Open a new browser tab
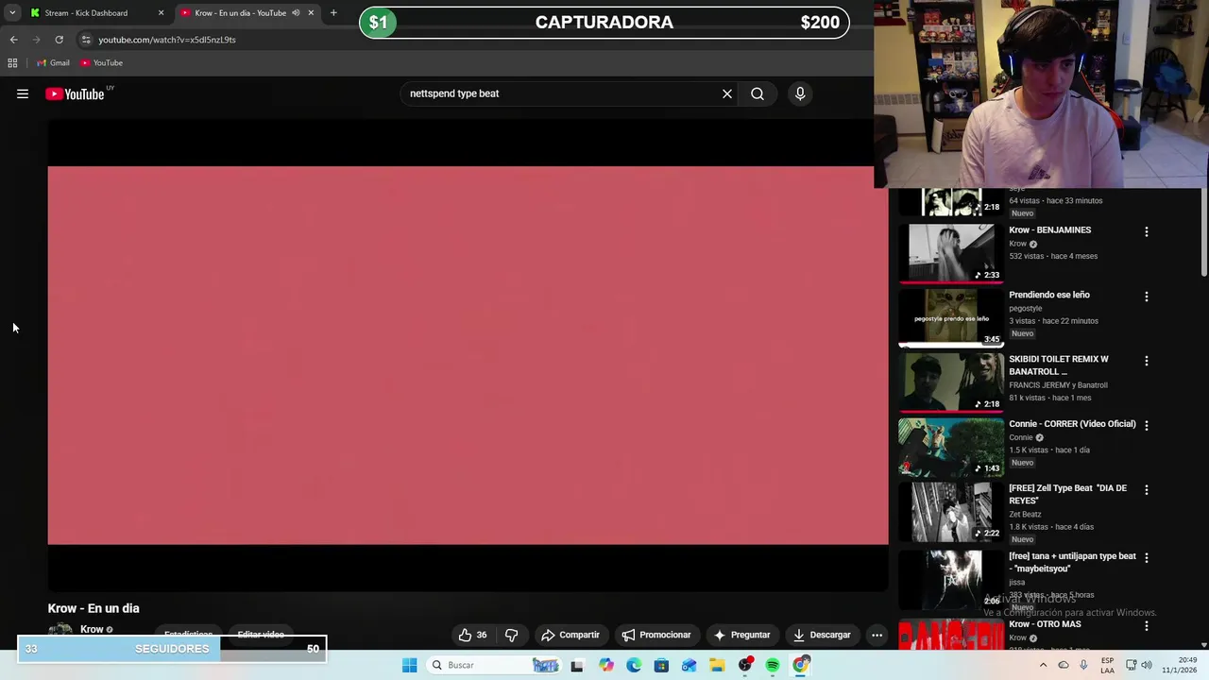This screenshot has width=1209, height=680. tap(333, 13)
